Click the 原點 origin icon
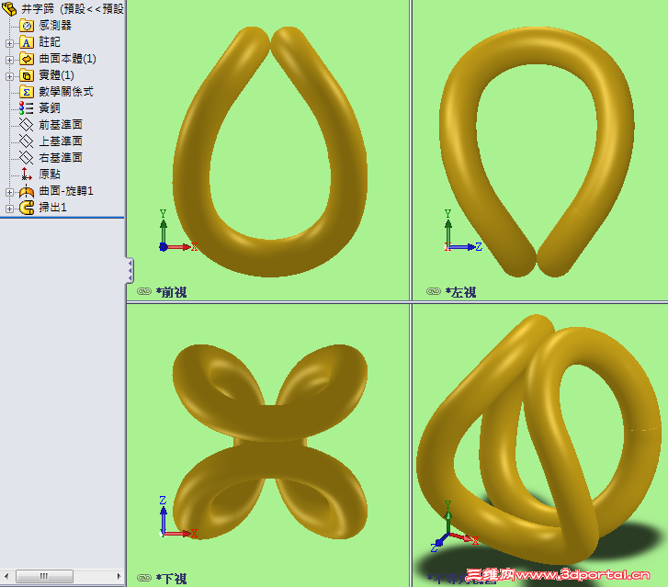This screenshot has width=668, height=587. [27, 175]
